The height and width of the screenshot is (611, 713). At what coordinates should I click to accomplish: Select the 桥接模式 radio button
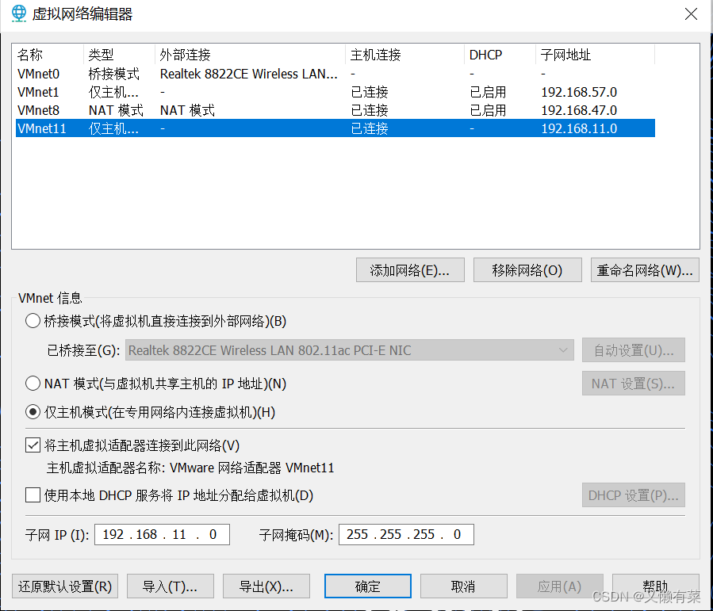coord(33,321)
